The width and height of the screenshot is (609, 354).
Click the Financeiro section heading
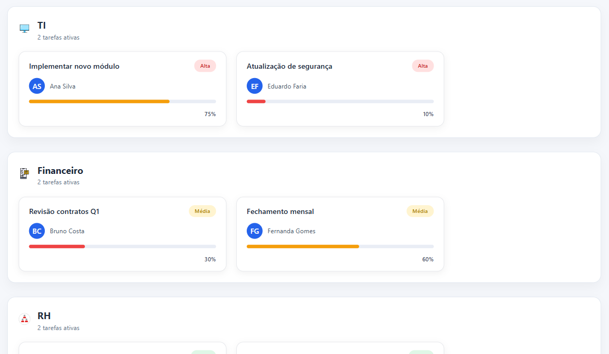[60, 171]
